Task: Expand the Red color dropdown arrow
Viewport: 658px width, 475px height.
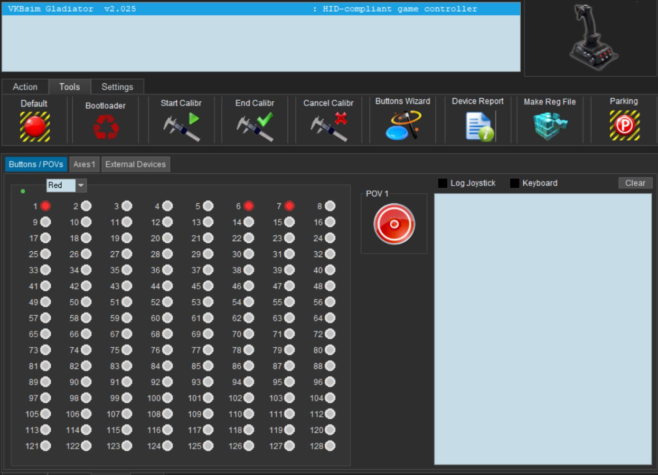Action: tap(81, 185)
